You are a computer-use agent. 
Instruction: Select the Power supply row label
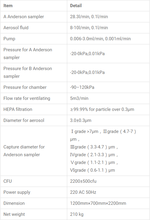pyautogui.click(x=17, y=192)
